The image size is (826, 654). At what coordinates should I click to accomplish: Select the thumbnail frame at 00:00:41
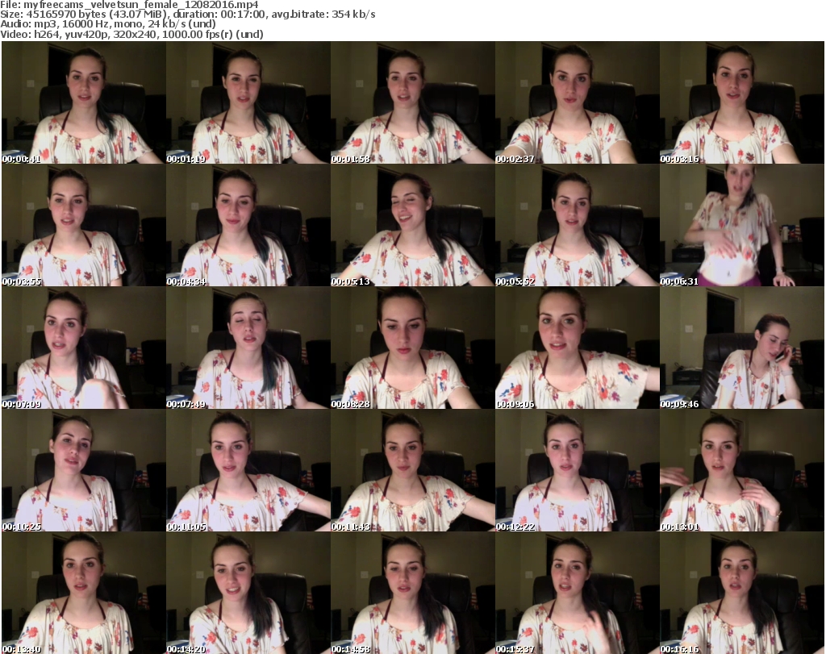84,102
